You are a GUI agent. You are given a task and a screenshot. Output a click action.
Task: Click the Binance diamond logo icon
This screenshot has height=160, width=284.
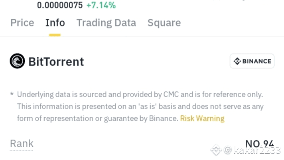[237, 61]
